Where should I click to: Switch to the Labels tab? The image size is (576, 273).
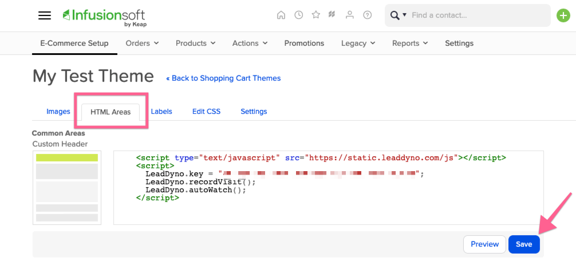(161, 112)
